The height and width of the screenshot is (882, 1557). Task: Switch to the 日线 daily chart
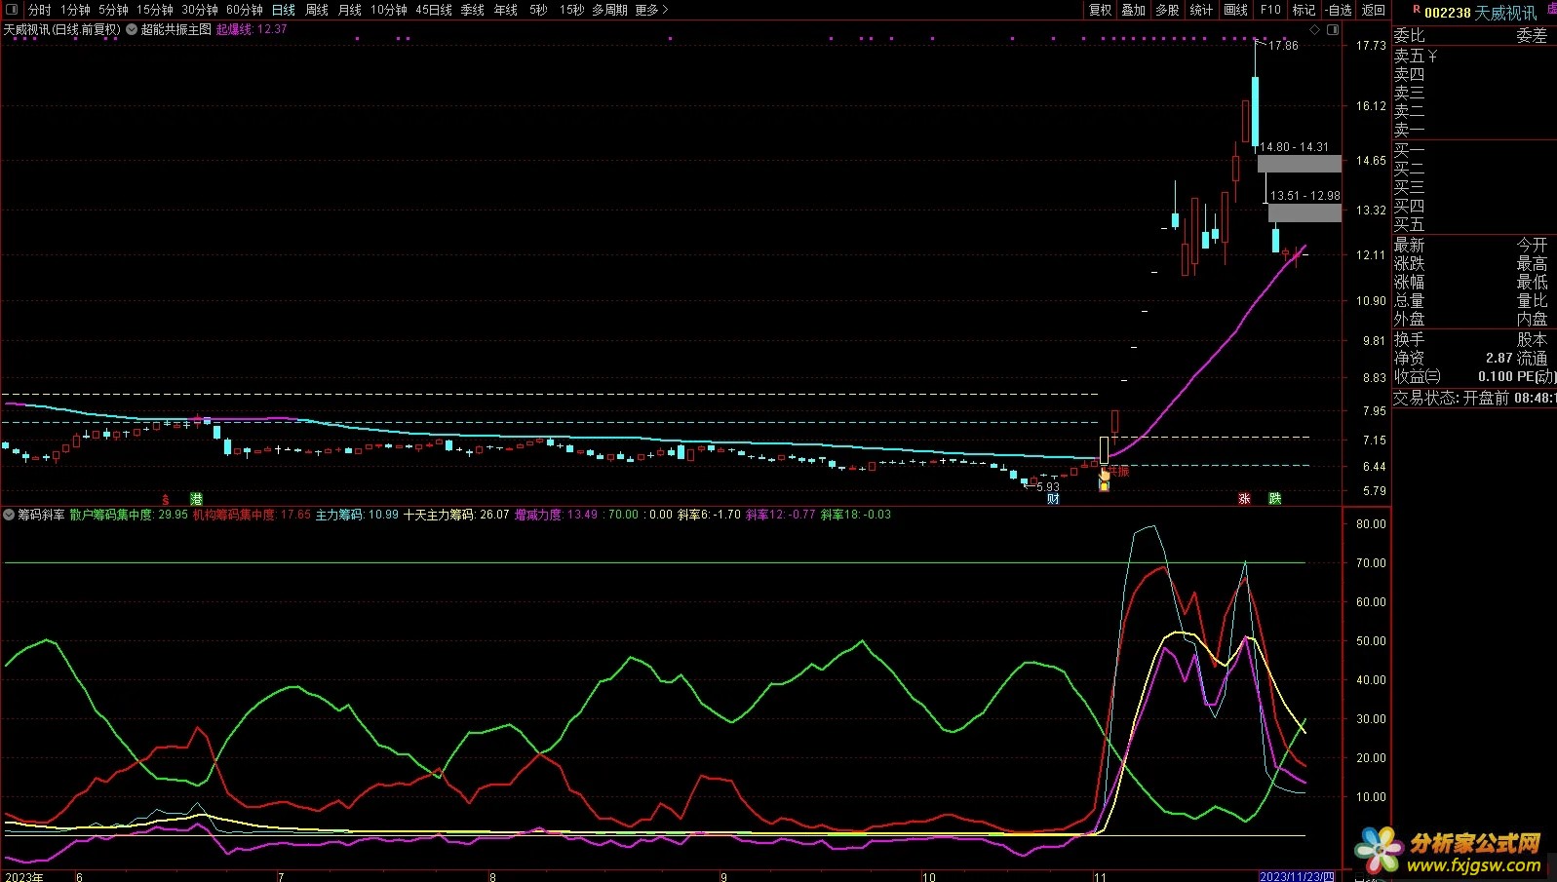(283, 9)
